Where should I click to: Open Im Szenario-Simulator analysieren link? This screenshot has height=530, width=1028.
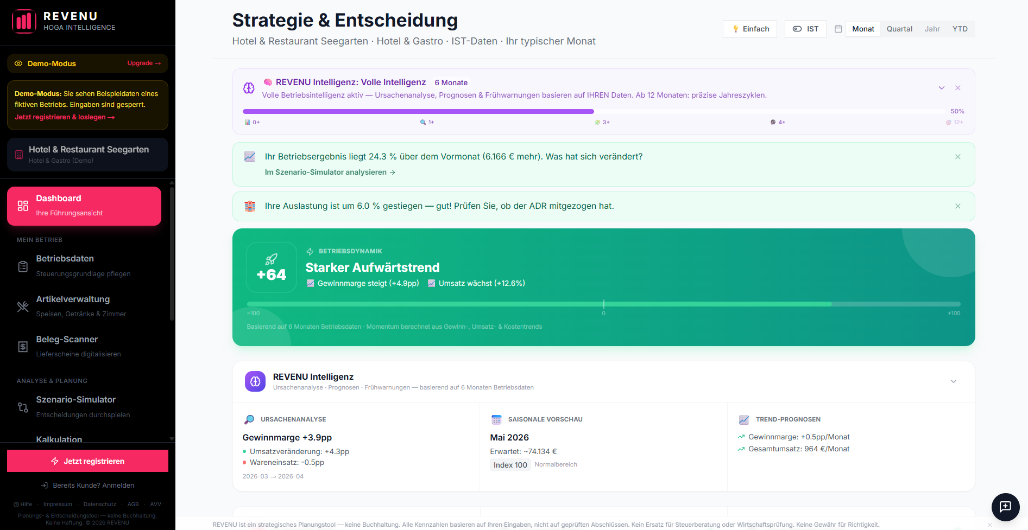(330, 172)
